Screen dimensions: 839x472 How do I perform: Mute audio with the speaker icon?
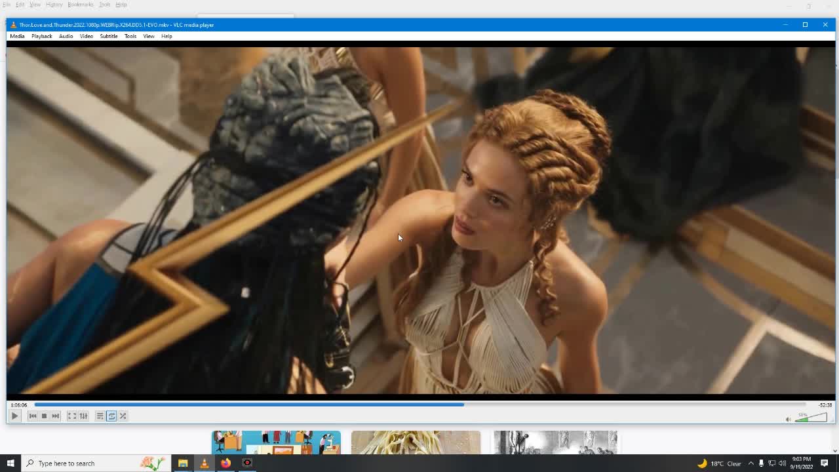tap(789, 420)
